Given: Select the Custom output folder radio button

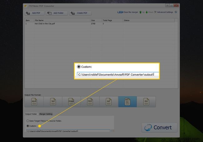Looking at the screenshot, I should pos(28,126).
